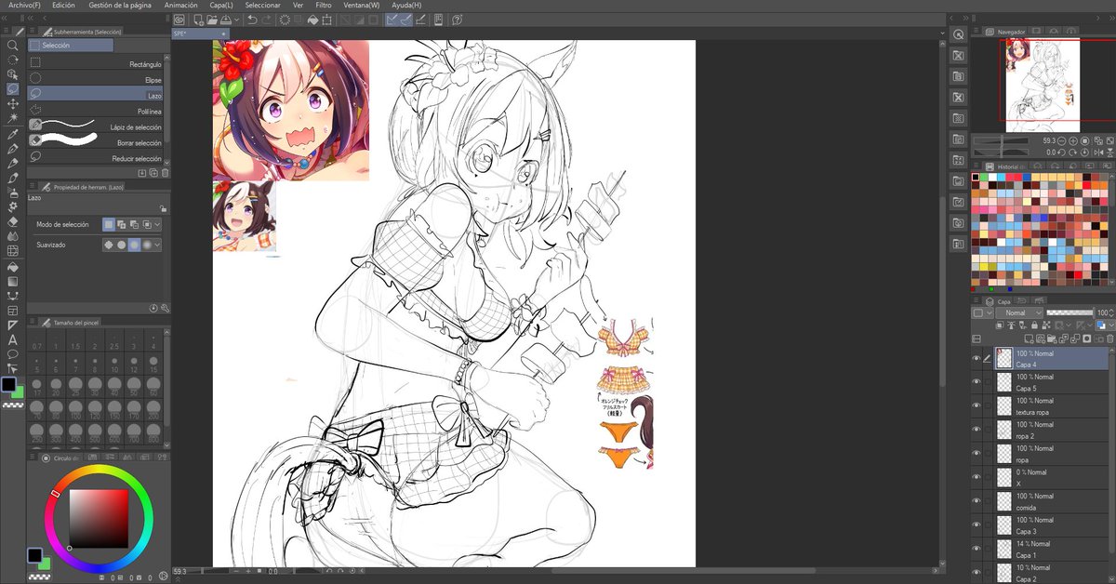Open the Gestión de la página menu
Image resolution: width=1116 pixels, height=584 pixels.
tap(121, 5)
